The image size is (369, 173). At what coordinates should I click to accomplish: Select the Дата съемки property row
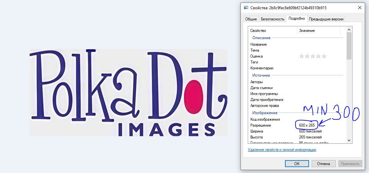tap(297, 88)
